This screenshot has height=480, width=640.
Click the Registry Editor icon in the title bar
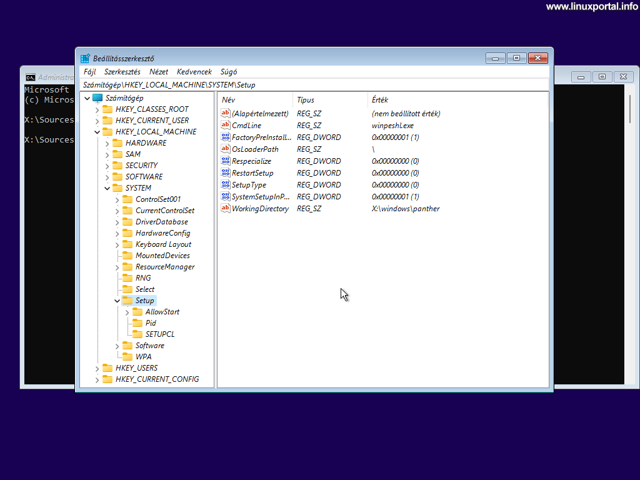tap(84, 57)
